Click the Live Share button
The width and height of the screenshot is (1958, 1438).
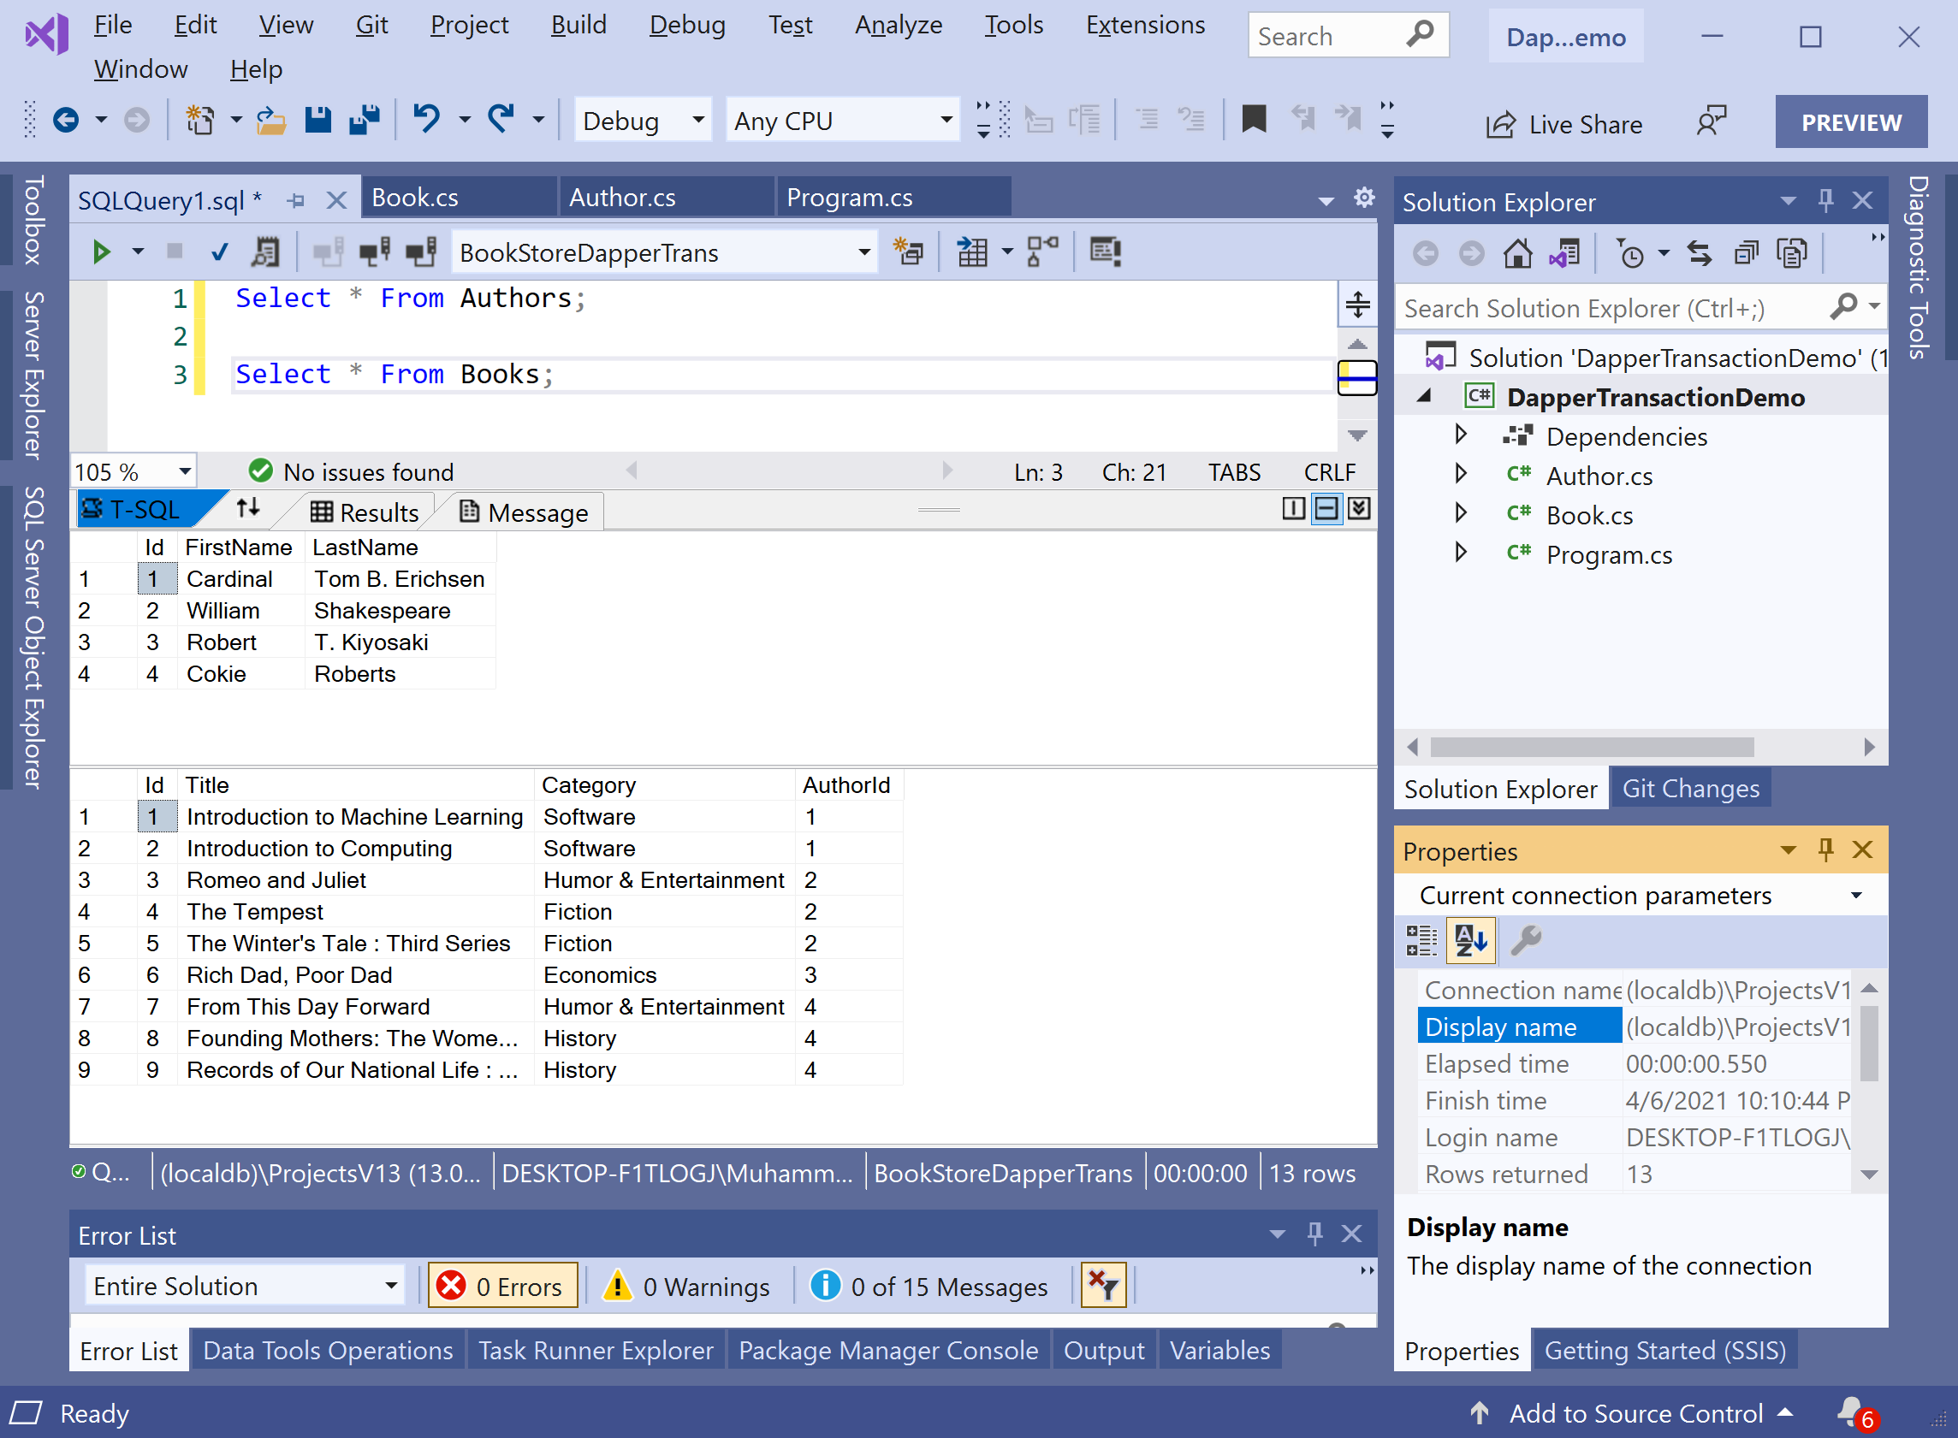pos(1564,125)
